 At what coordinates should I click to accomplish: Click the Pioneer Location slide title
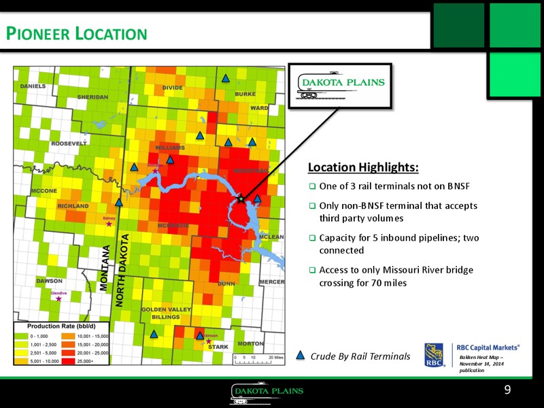coord(77,33)
